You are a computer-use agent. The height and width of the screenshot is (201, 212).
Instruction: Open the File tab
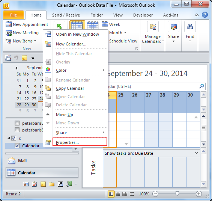click(14, 15)
